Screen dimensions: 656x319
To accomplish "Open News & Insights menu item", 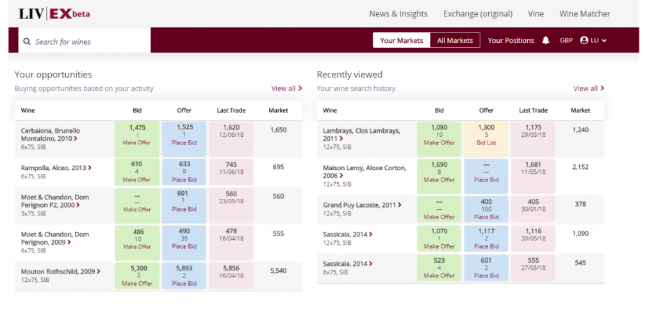I will [398, 14].
